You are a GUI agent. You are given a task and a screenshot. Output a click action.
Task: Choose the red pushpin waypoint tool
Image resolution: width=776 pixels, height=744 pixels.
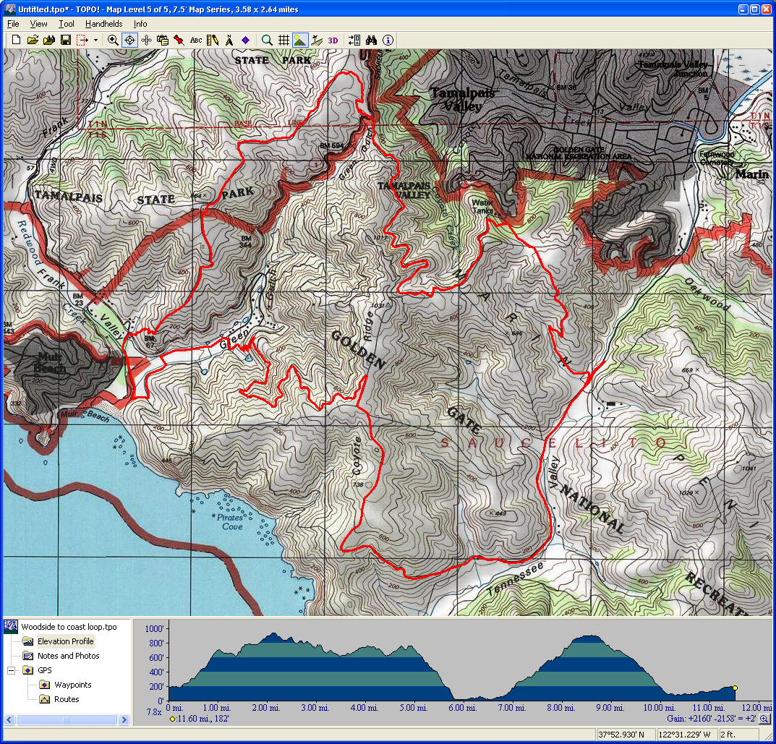click(179, 40)
